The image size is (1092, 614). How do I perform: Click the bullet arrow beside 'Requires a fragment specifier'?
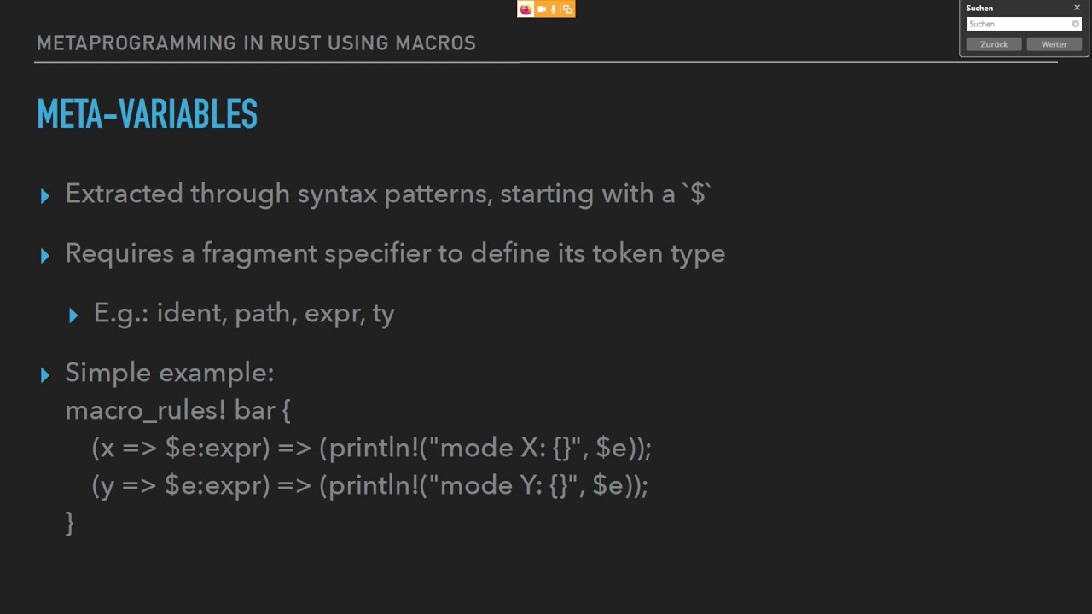pos(45,256)
